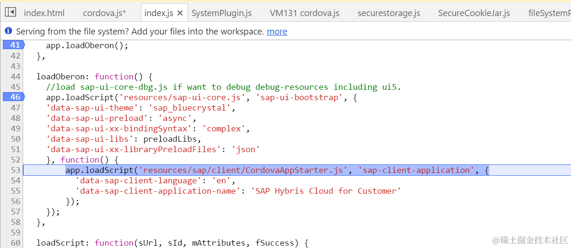The width and height of the screenshot is (571, 248).
Task: Open the cordova.js* tab
Action: [104, 13]
